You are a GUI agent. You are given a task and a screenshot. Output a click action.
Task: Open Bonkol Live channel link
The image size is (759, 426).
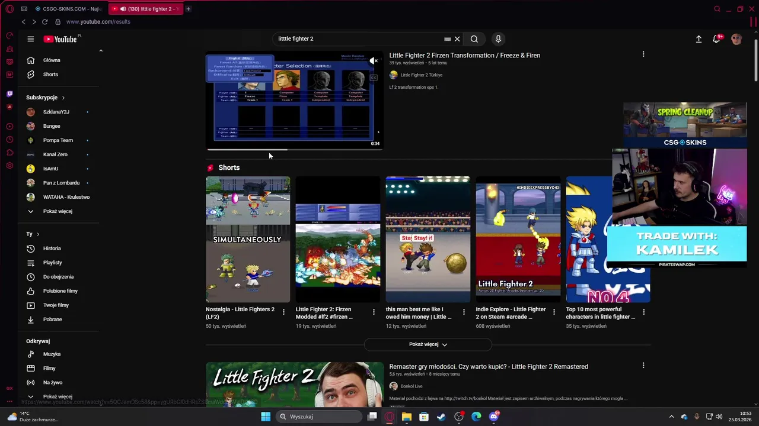412,386
